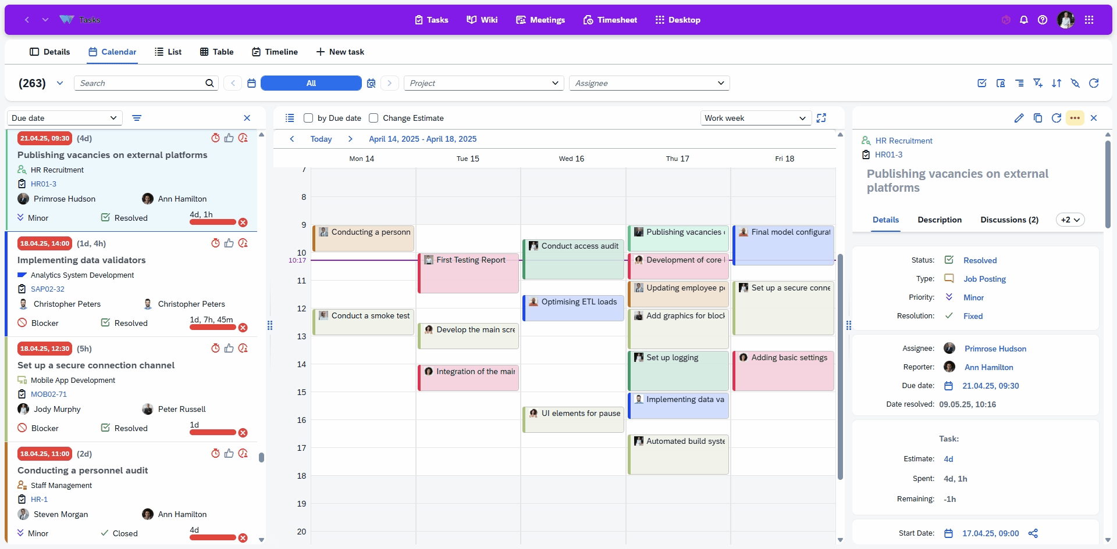Open the Discussions (2) tab
Viewport: 1117px width, 549px height.
1009,220
